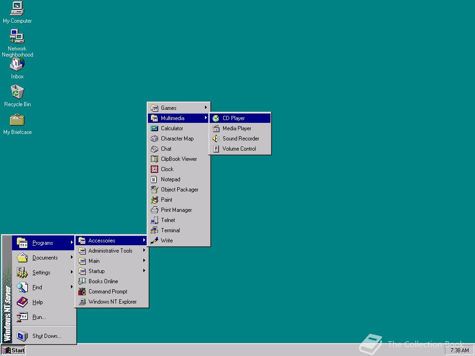Click the ClipBook Viewer icon
The height and width of the screenshot is (356, 475).
(154, 159)
